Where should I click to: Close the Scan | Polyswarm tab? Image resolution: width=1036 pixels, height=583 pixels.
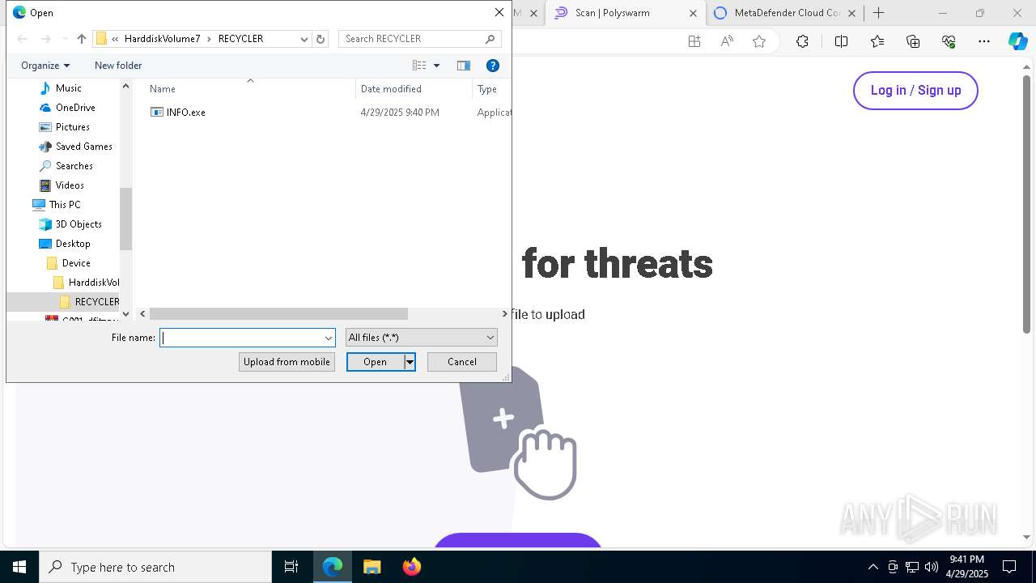click(693, 13)
